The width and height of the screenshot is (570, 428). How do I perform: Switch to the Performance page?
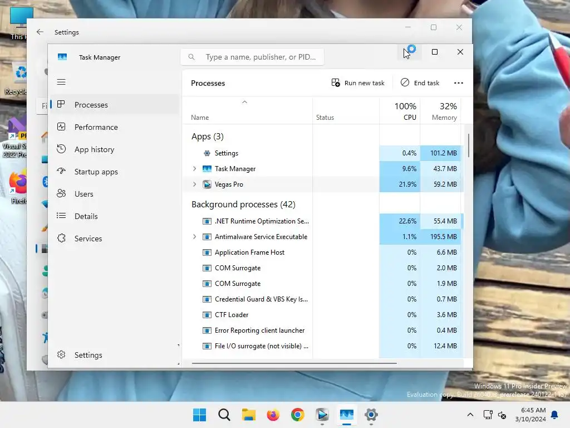(114, 127)
